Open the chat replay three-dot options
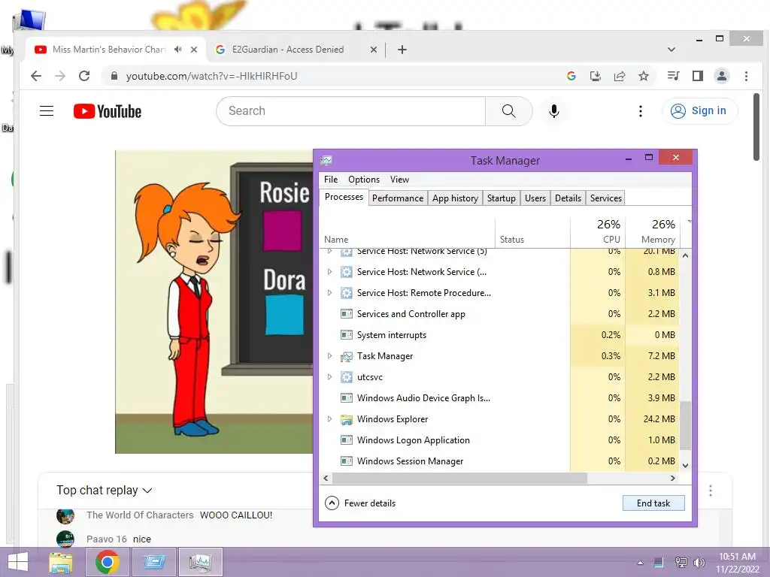Viewport: 770px width, 577px height. click(x=710, y=490)
